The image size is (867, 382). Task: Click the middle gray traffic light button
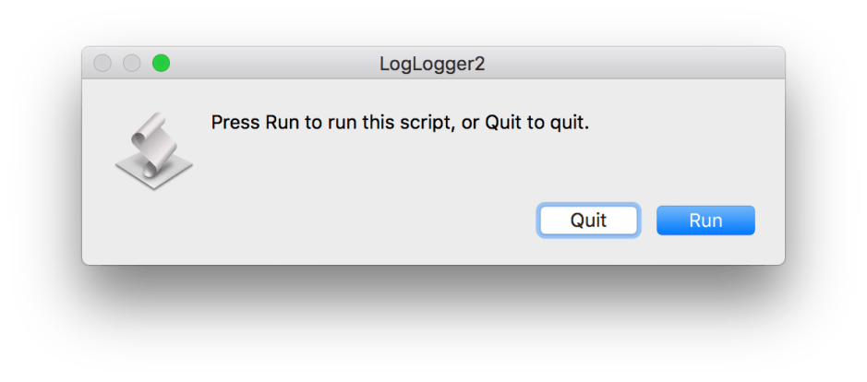coord(132,64)
